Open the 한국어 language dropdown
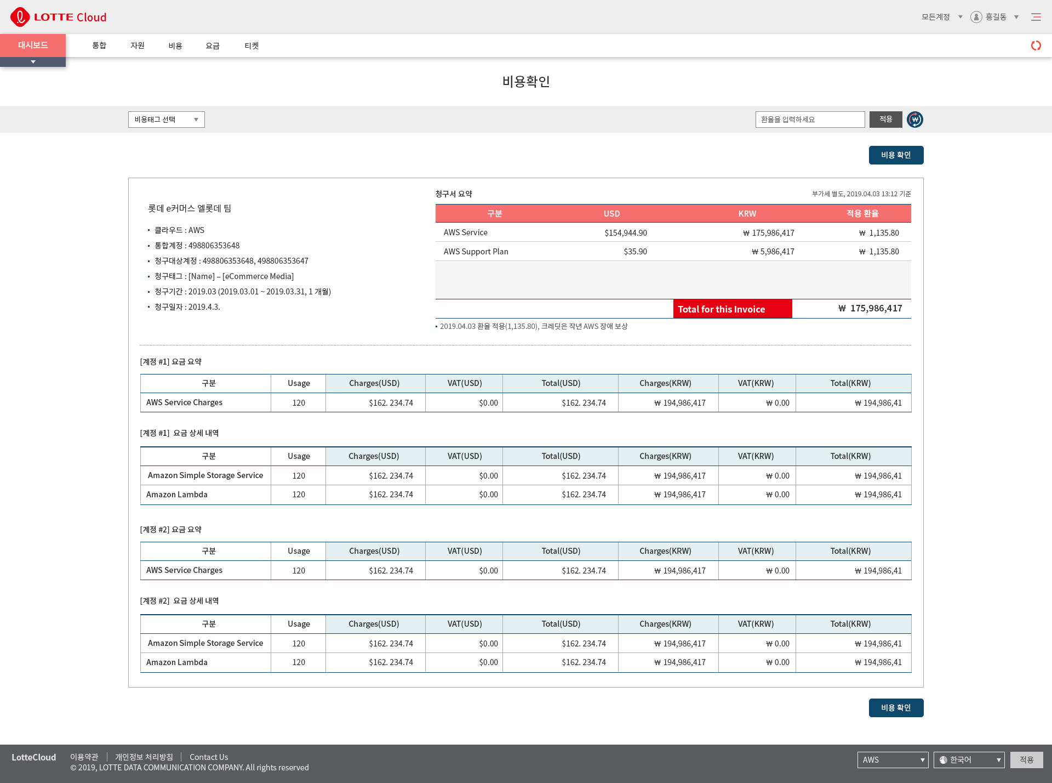The width and height of the screenshot is (1052, 783). pyautogui.click(x=969, y=760)
